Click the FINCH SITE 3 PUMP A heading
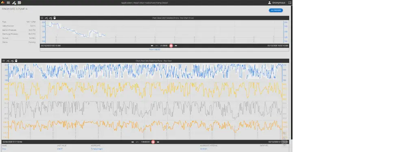 [15, 9]
